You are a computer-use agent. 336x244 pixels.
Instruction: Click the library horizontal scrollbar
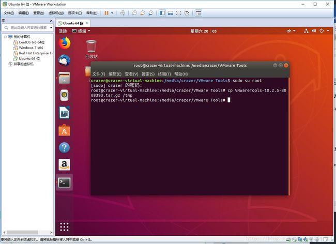[22, 233]
